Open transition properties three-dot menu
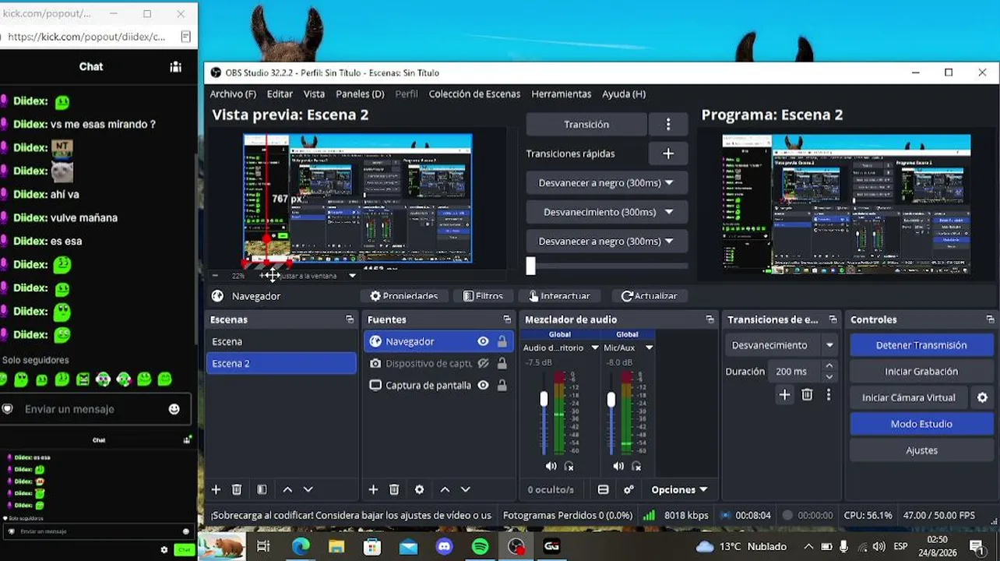The image size is (1000, 561). click(829, 395)
